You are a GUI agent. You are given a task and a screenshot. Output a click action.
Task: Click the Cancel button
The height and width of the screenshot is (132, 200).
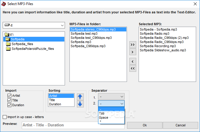pos(181,125)
